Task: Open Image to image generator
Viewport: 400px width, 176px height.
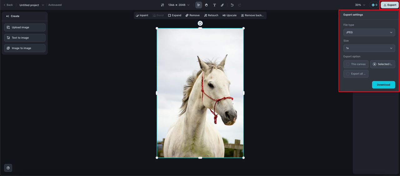Action: pyautogui.click(x=25, y=48)
